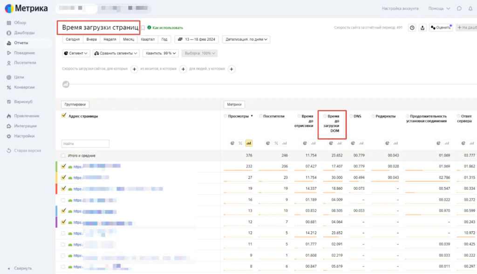Open Отчеты in the left sidebar
477x274 pixels.
pos(21,43)
